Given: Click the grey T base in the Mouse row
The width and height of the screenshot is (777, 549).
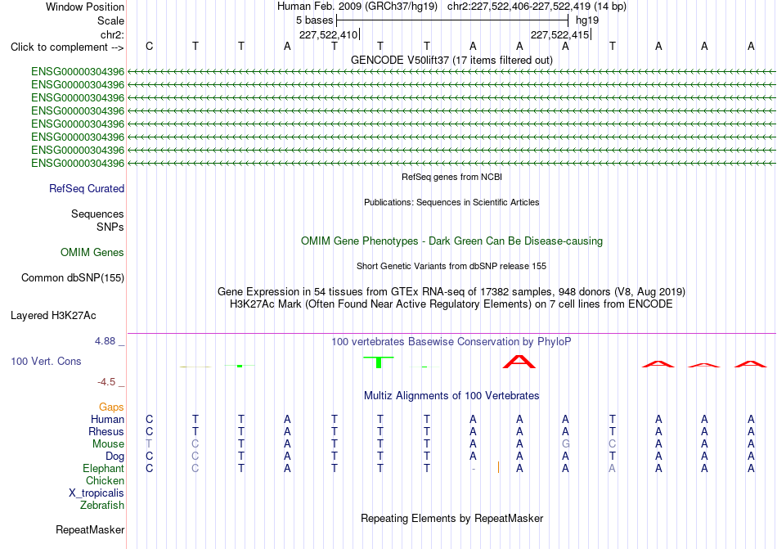Looking at the screenshot, I should coord(149,444).
